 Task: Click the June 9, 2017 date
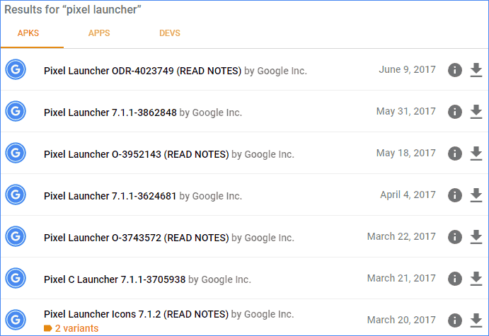point(408,69)
